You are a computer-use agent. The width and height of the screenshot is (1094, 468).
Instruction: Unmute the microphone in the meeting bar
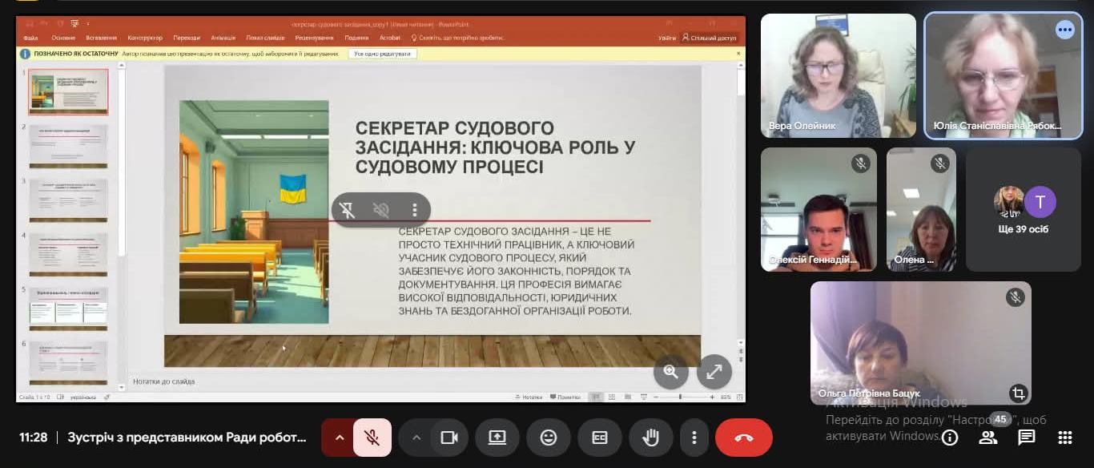pyautogui.click(x=372, y=438)
